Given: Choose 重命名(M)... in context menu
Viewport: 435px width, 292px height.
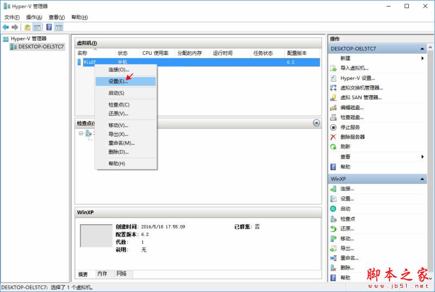Looking at the screenshot, I should tap(126, 143).
